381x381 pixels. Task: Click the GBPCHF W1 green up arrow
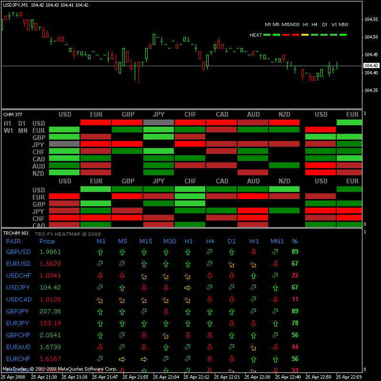[x=253, y=335]
